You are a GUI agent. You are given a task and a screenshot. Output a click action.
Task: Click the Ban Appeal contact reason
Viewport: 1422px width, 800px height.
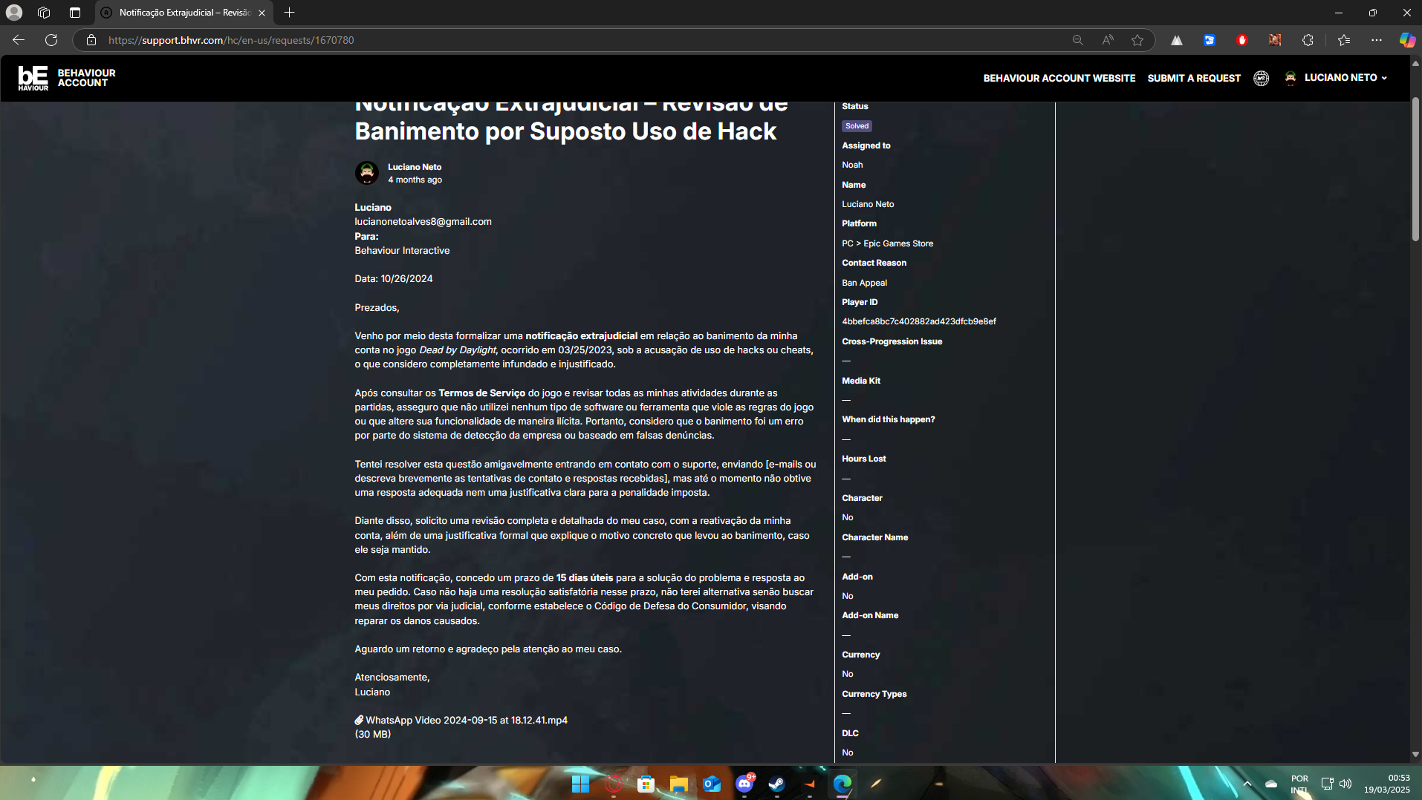click(864, 283)
